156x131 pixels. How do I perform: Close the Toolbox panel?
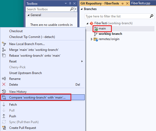tap(74, 4)
